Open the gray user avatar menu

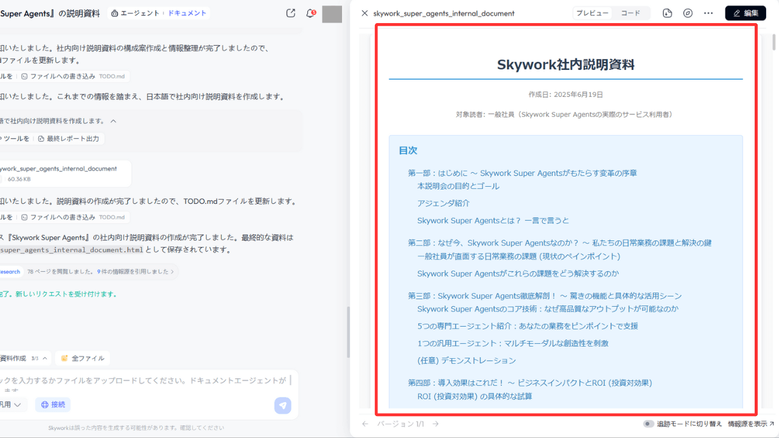pos(332,14)
